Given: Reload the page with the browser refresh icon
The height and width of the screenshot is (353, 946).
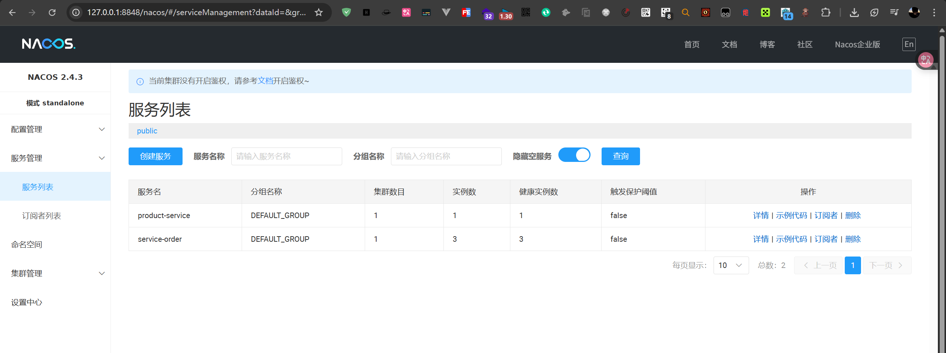Looking at the screenshot, I should click(x=52, y=13).
